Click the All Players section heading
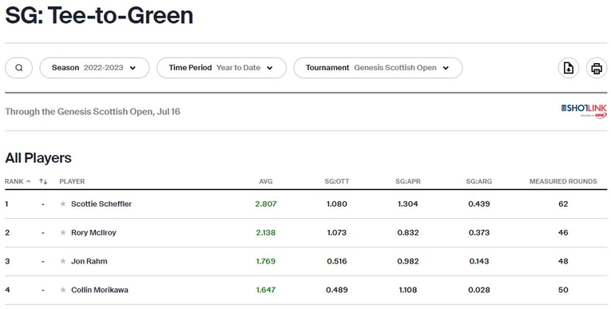 [38, 158]
